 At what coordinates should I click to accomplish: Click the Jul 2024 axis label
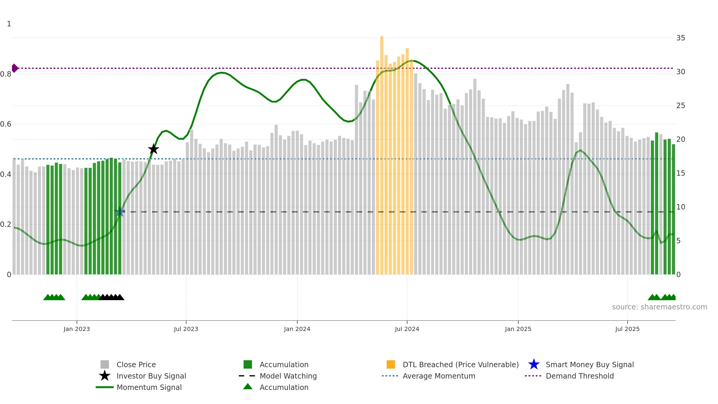coord(407,329)
